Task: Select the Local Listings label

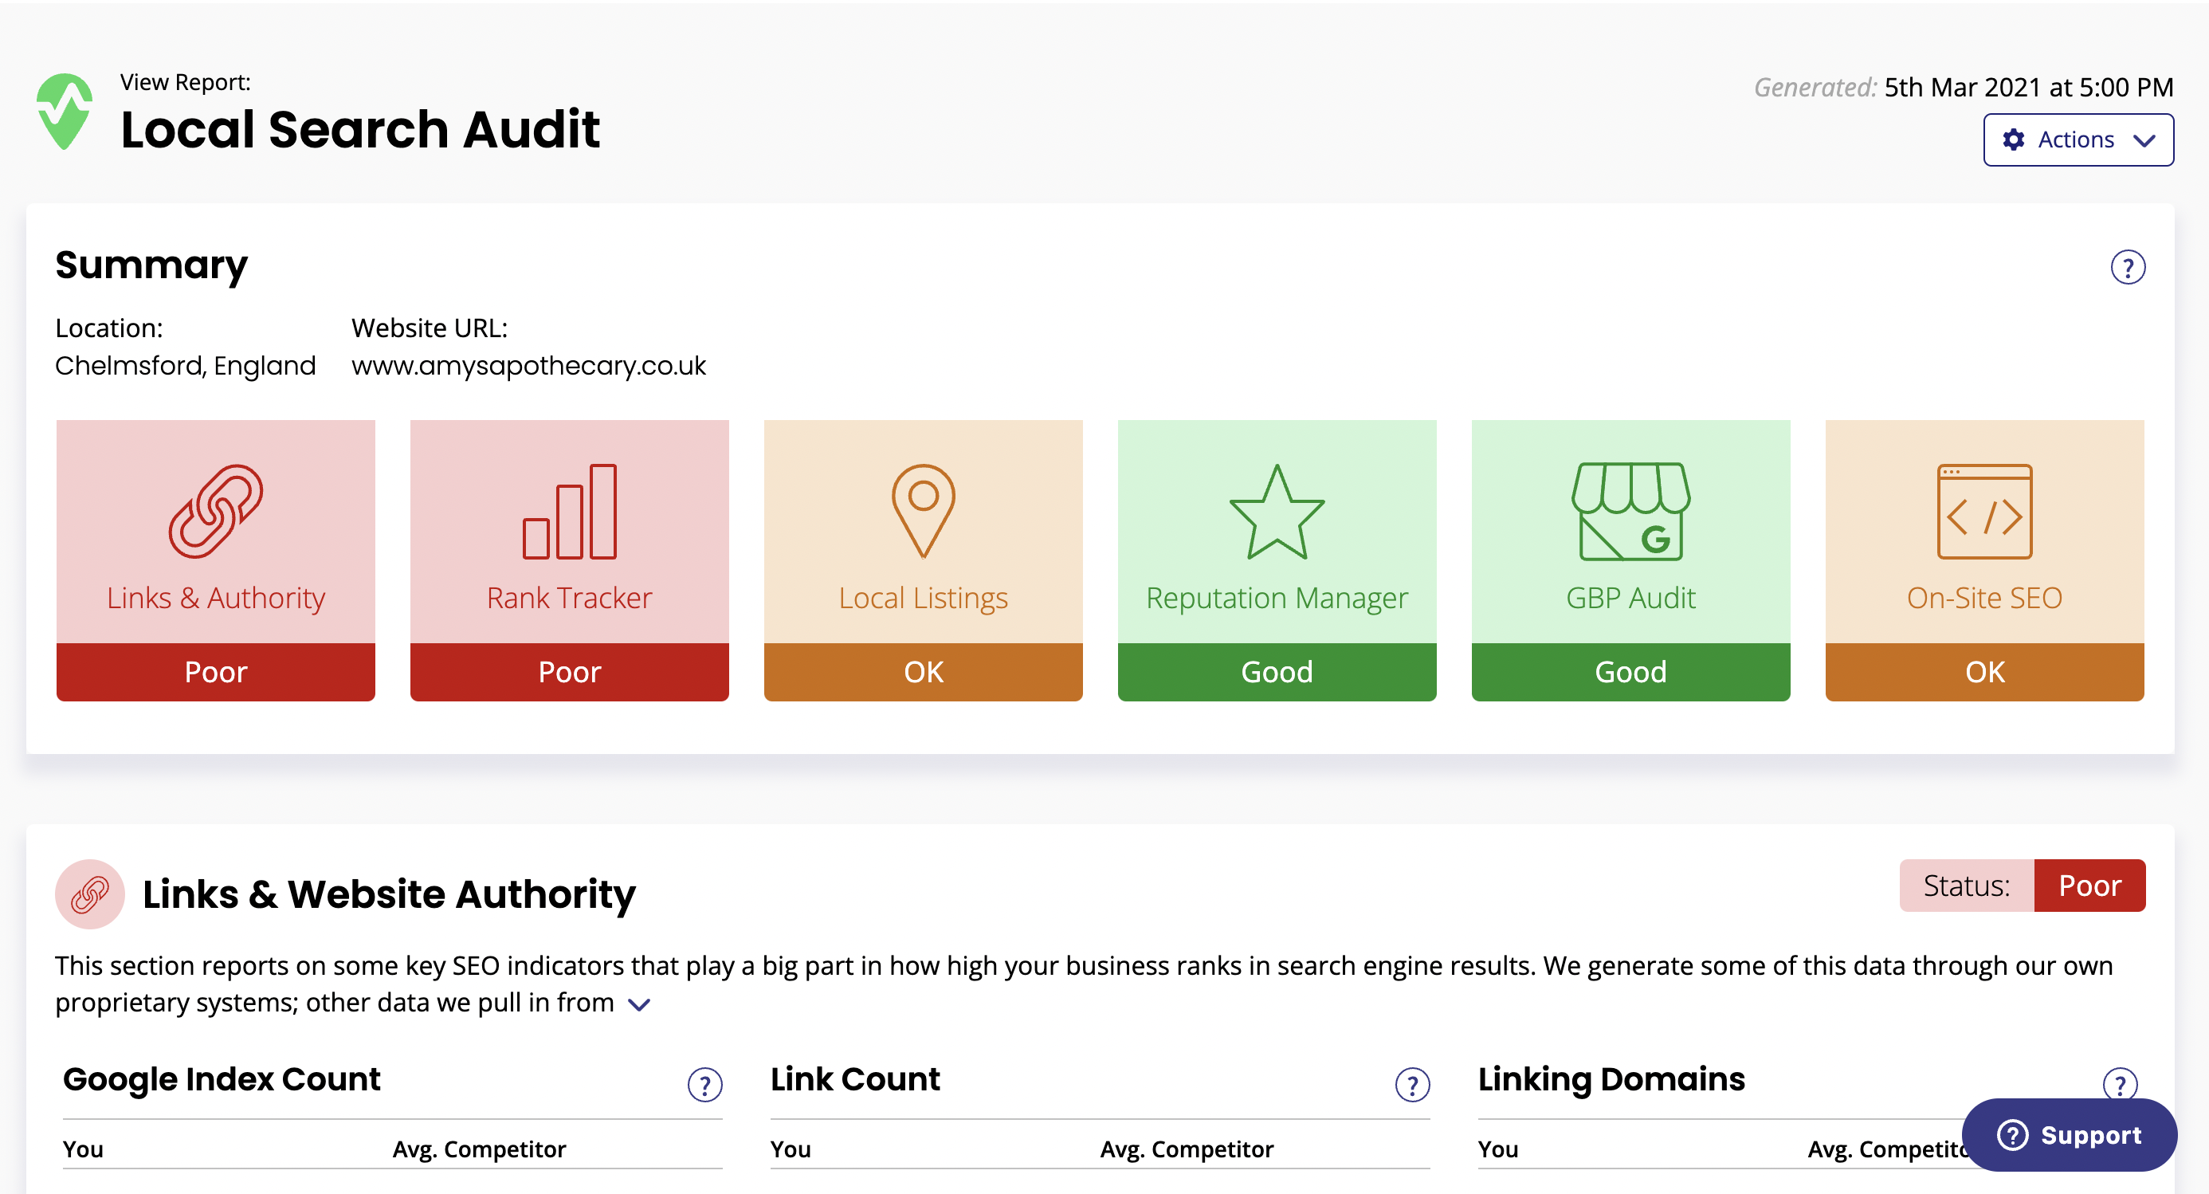Action: click(x=923, y=598)
